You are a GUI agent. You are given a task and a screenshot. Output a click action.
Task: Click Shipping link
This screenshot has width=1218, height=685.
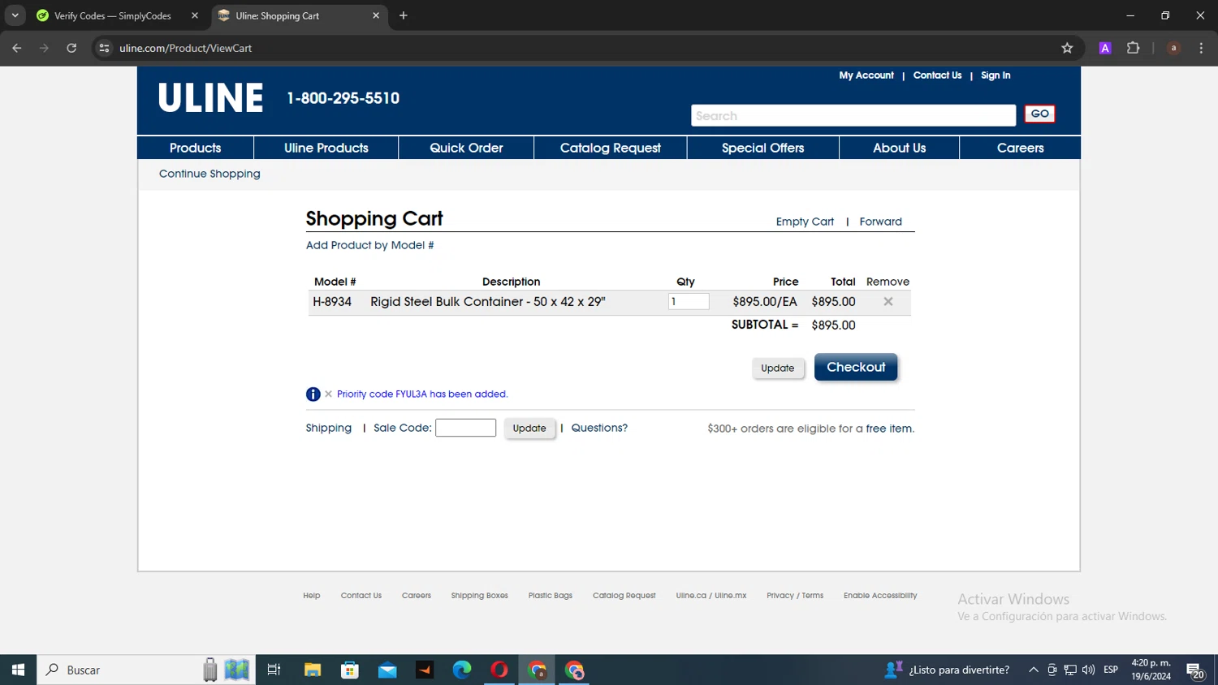click(329, 428)
